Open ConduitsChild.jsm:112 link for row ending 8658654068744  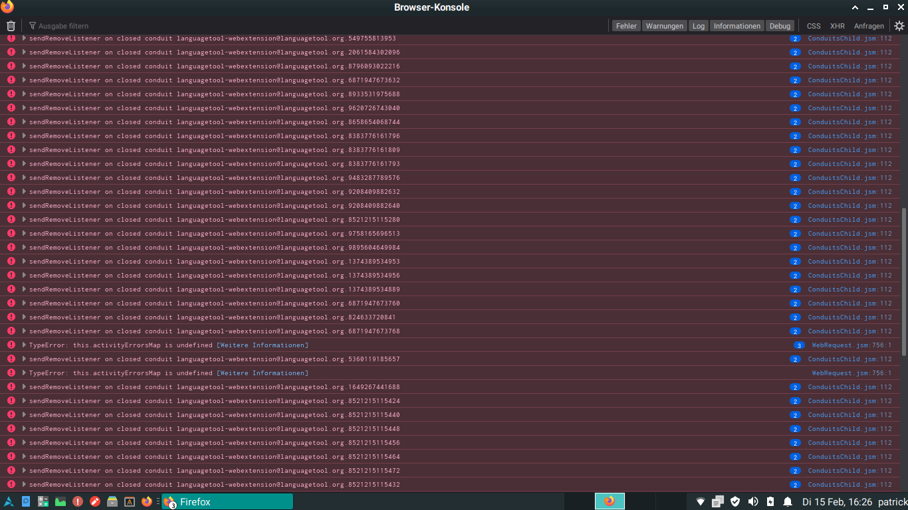850,122
